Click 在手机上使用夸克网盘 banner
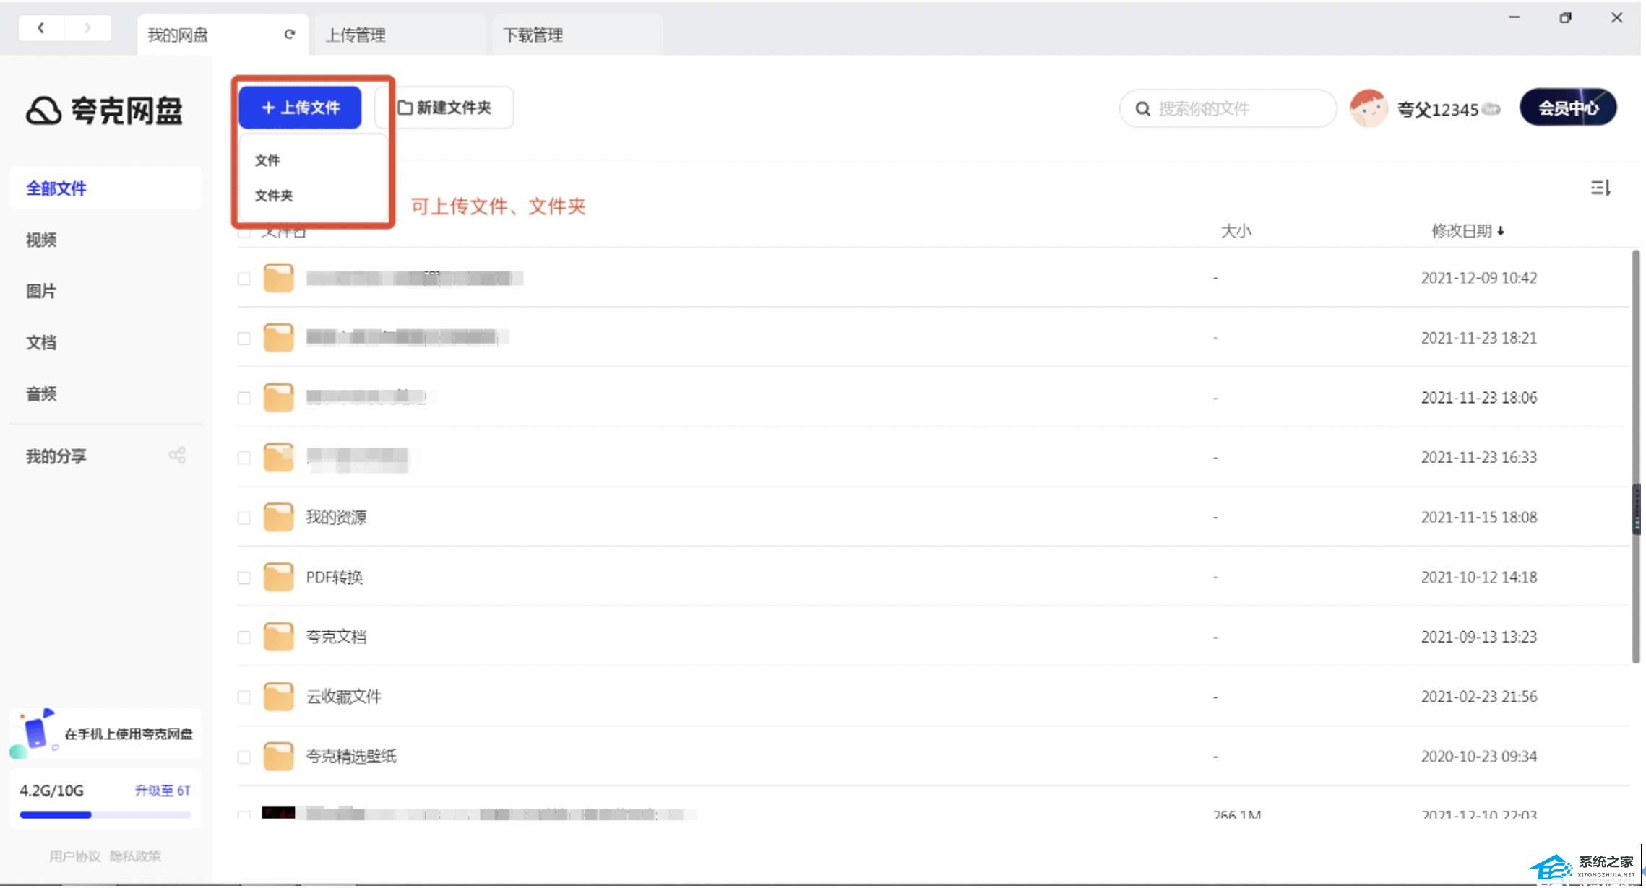 tap(105, 734)
